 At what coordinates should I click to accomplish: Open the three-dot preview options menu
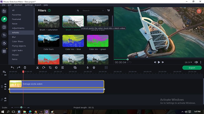tap(201, 62)
